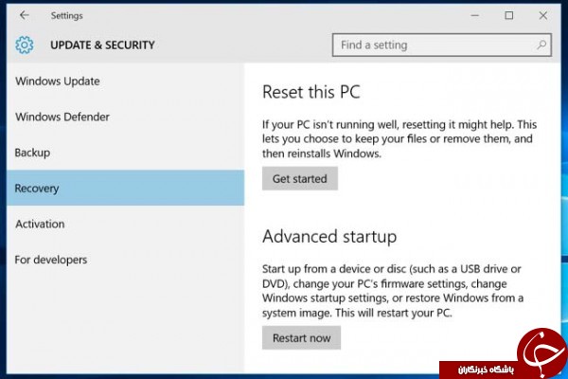Open For developers settings

125,260
